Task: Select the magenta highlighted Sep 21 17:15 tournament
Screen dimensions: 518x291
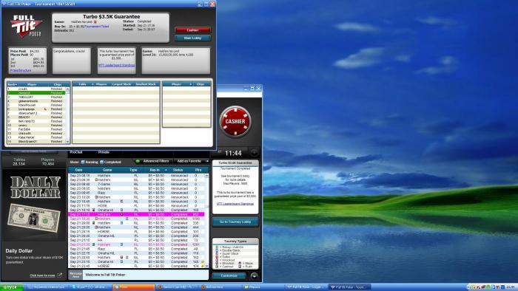Action: click(136, 214)
